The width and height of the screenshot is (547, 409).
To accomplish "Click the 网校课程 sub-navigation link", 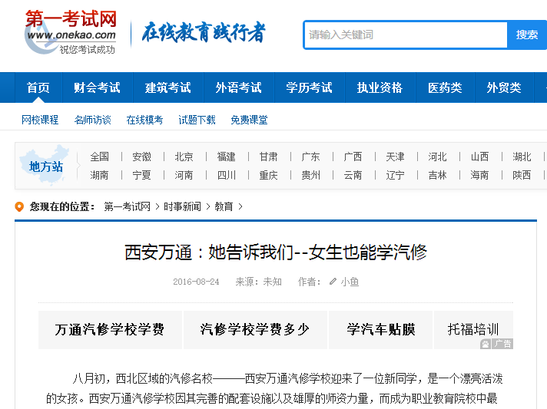I will (40, 120).
